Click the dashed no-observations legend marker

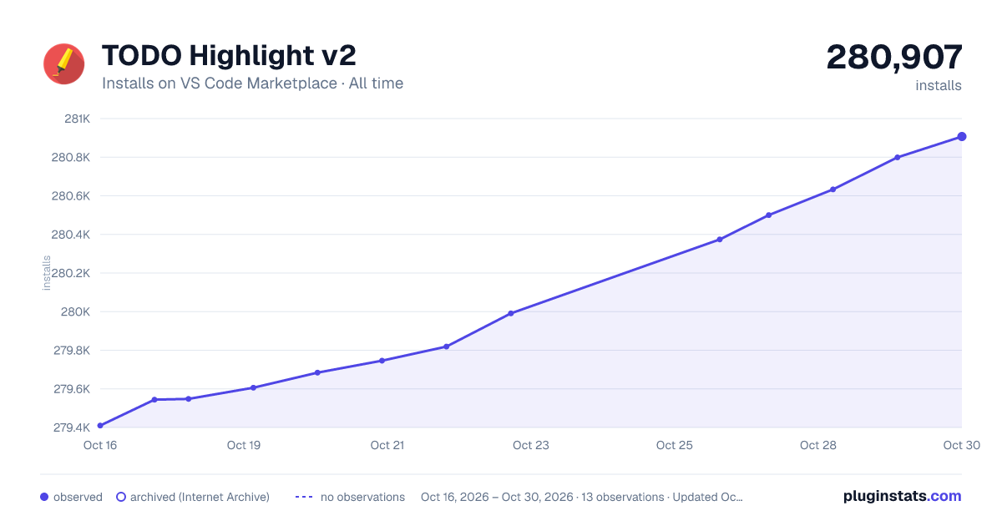click(x=304, y=497)
